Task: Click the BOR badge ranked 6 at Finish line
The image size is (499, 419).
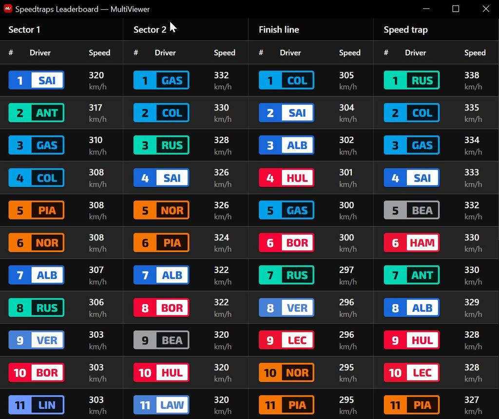Action: [287, 242]
